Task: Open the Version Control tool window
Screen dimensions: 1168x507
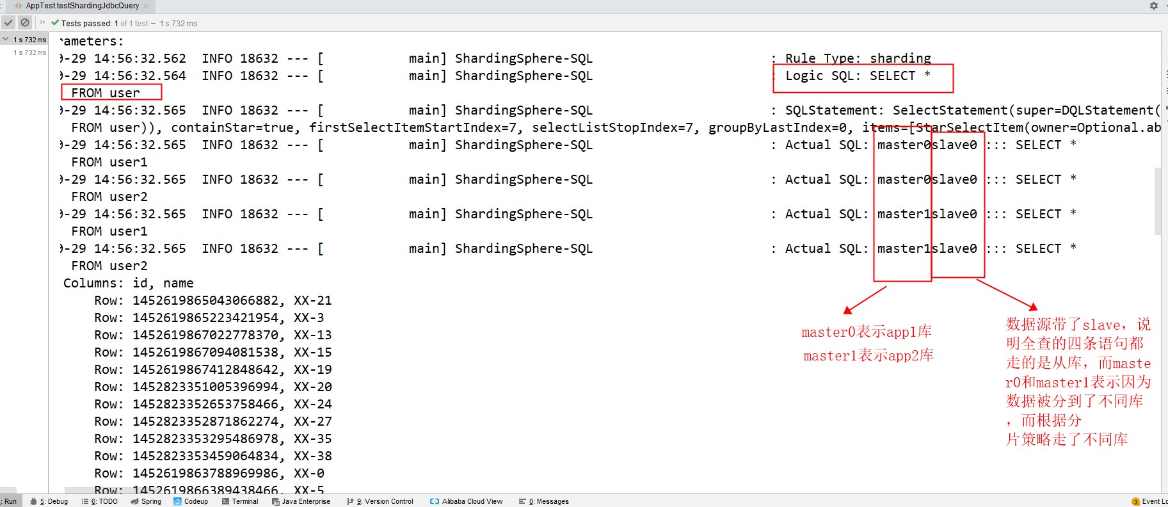Action: [x=380, y=501]
